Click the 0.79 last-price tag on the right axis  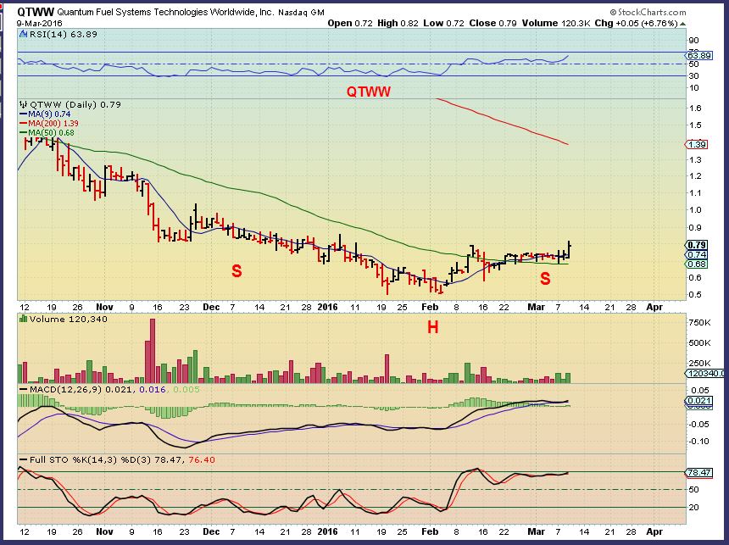click(x=697, y=245)
